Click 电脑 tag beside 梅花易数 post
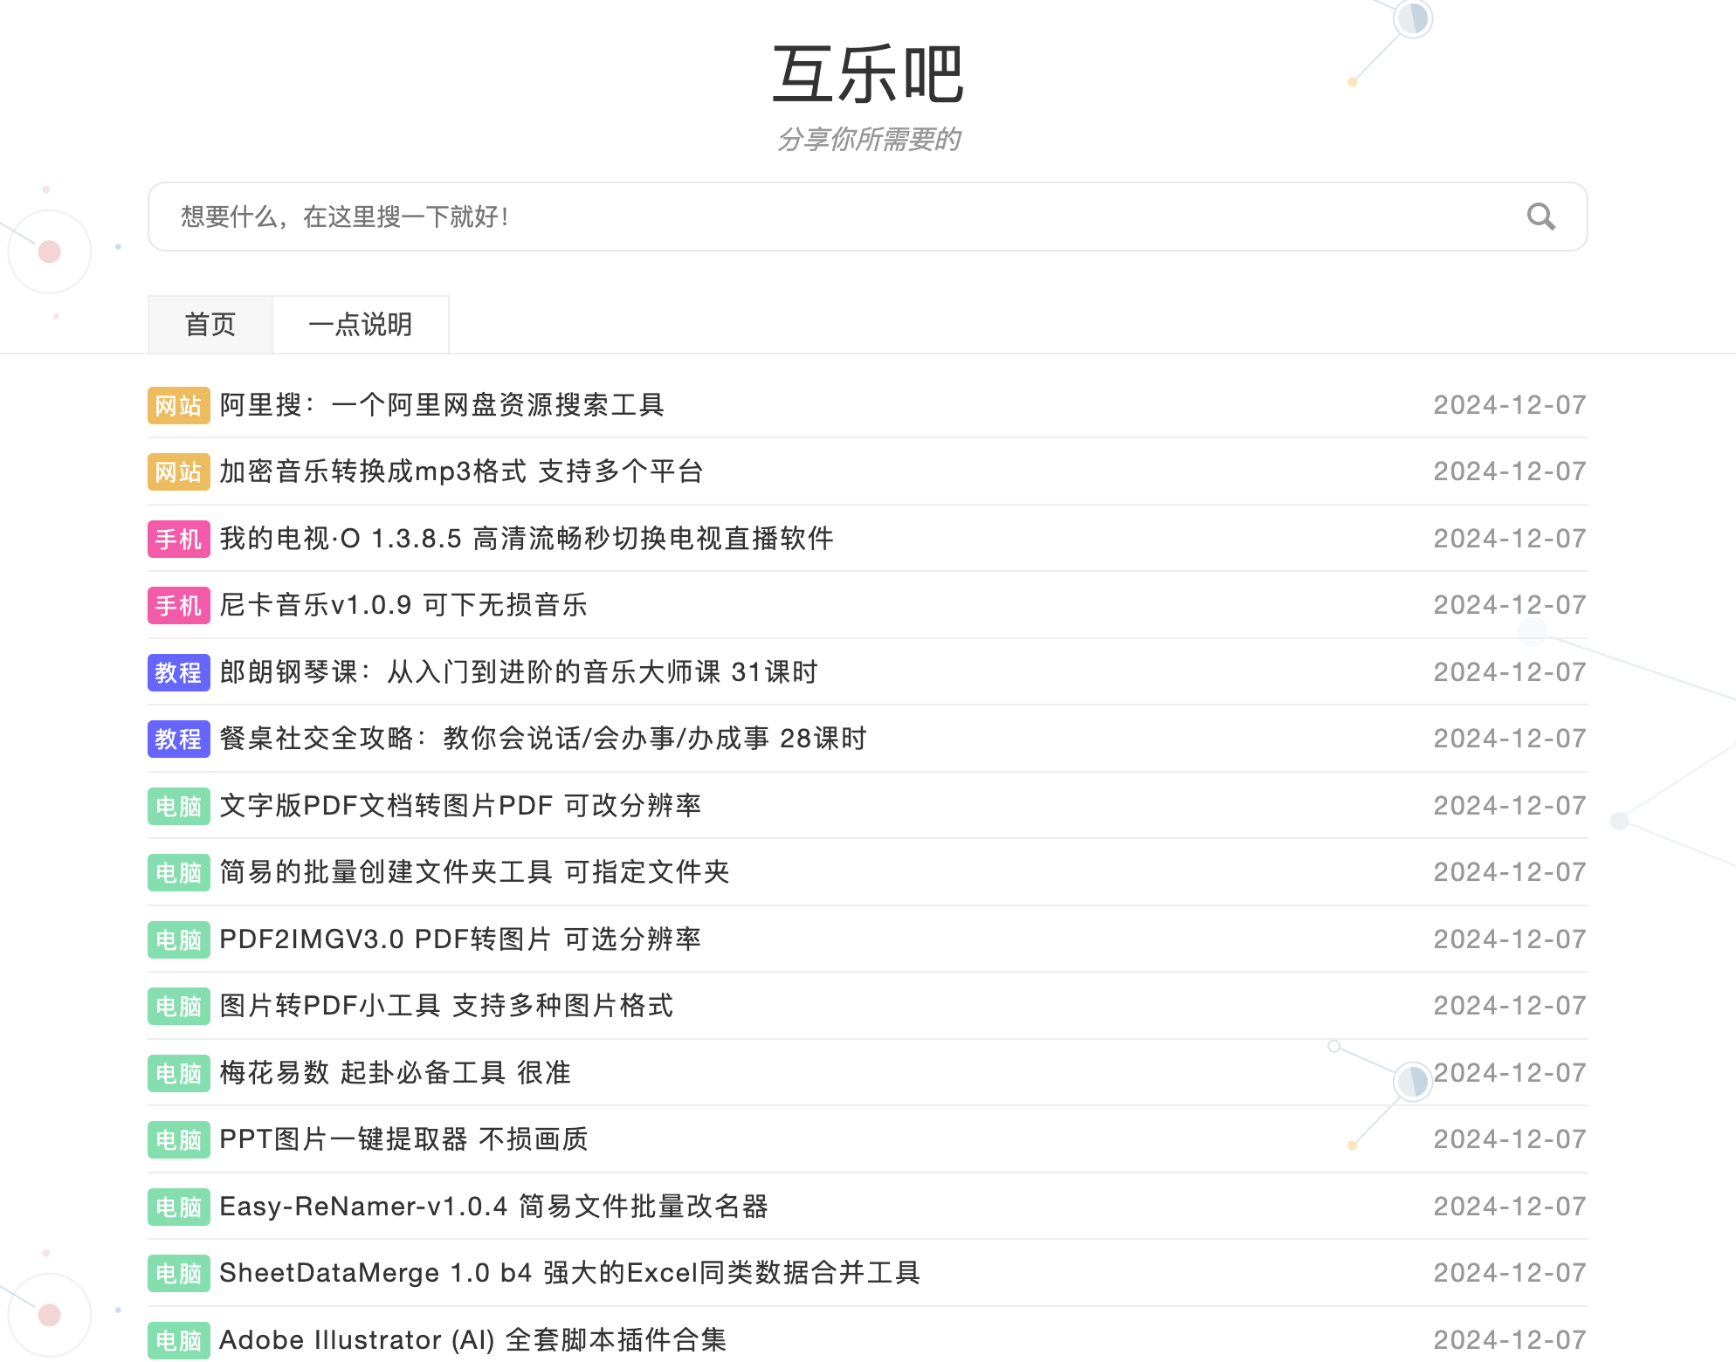 point(178,1073)
